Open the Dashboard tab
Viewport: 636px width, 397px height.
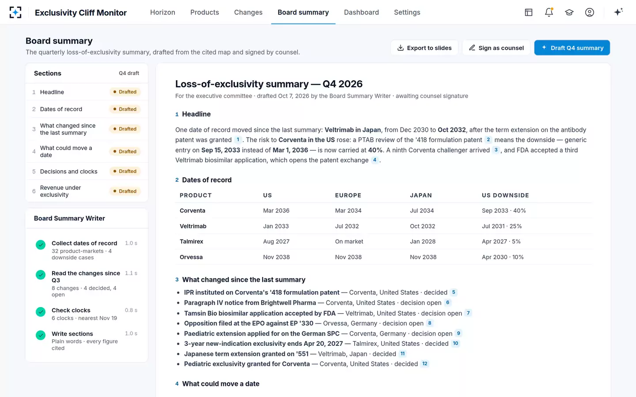click(x=361, y=12)
